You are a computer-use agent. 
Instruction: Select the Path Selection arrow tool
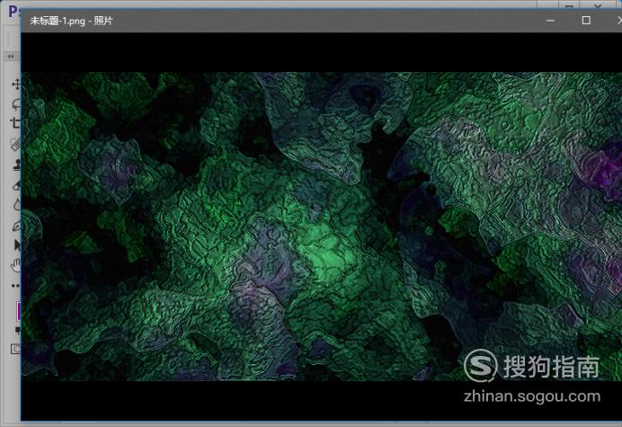click(17, 245)
